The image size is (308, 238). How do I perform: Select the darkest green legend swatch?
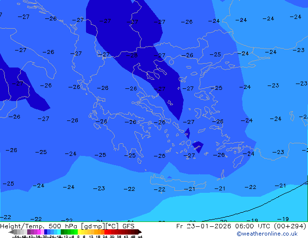[62, 232]
